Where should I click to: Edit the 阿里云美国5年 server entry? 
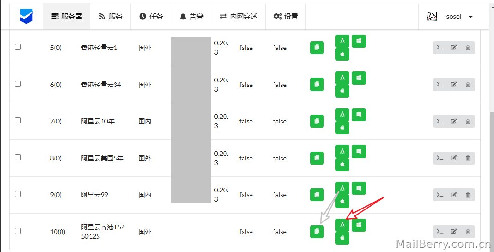[454, 158]
